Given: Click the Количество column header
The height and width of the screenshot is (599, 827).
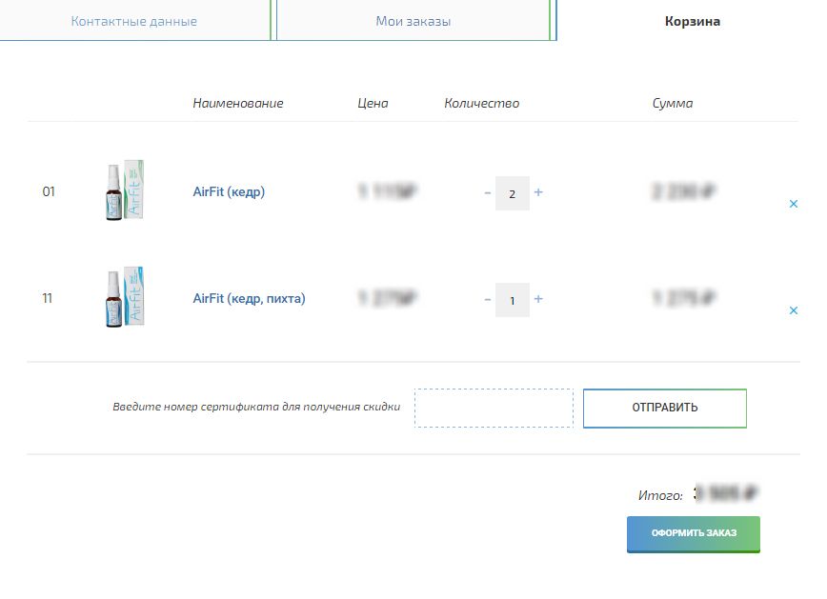Looking at the screenshot, I should (x=481, y=104).
